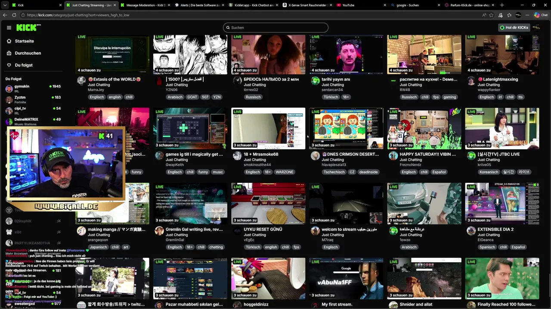This screenshot has height=309, width=551.
Task: Add page to favorites star icon
Action: [491, 15]
